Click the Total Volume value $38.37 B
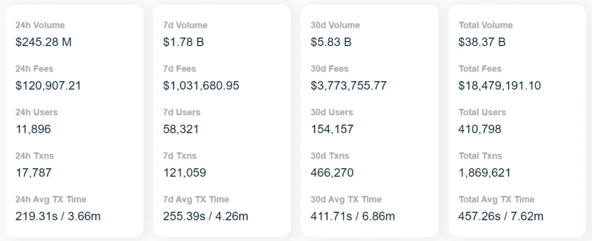This screenshot has width=592, height=241. [x=482, y=42]
